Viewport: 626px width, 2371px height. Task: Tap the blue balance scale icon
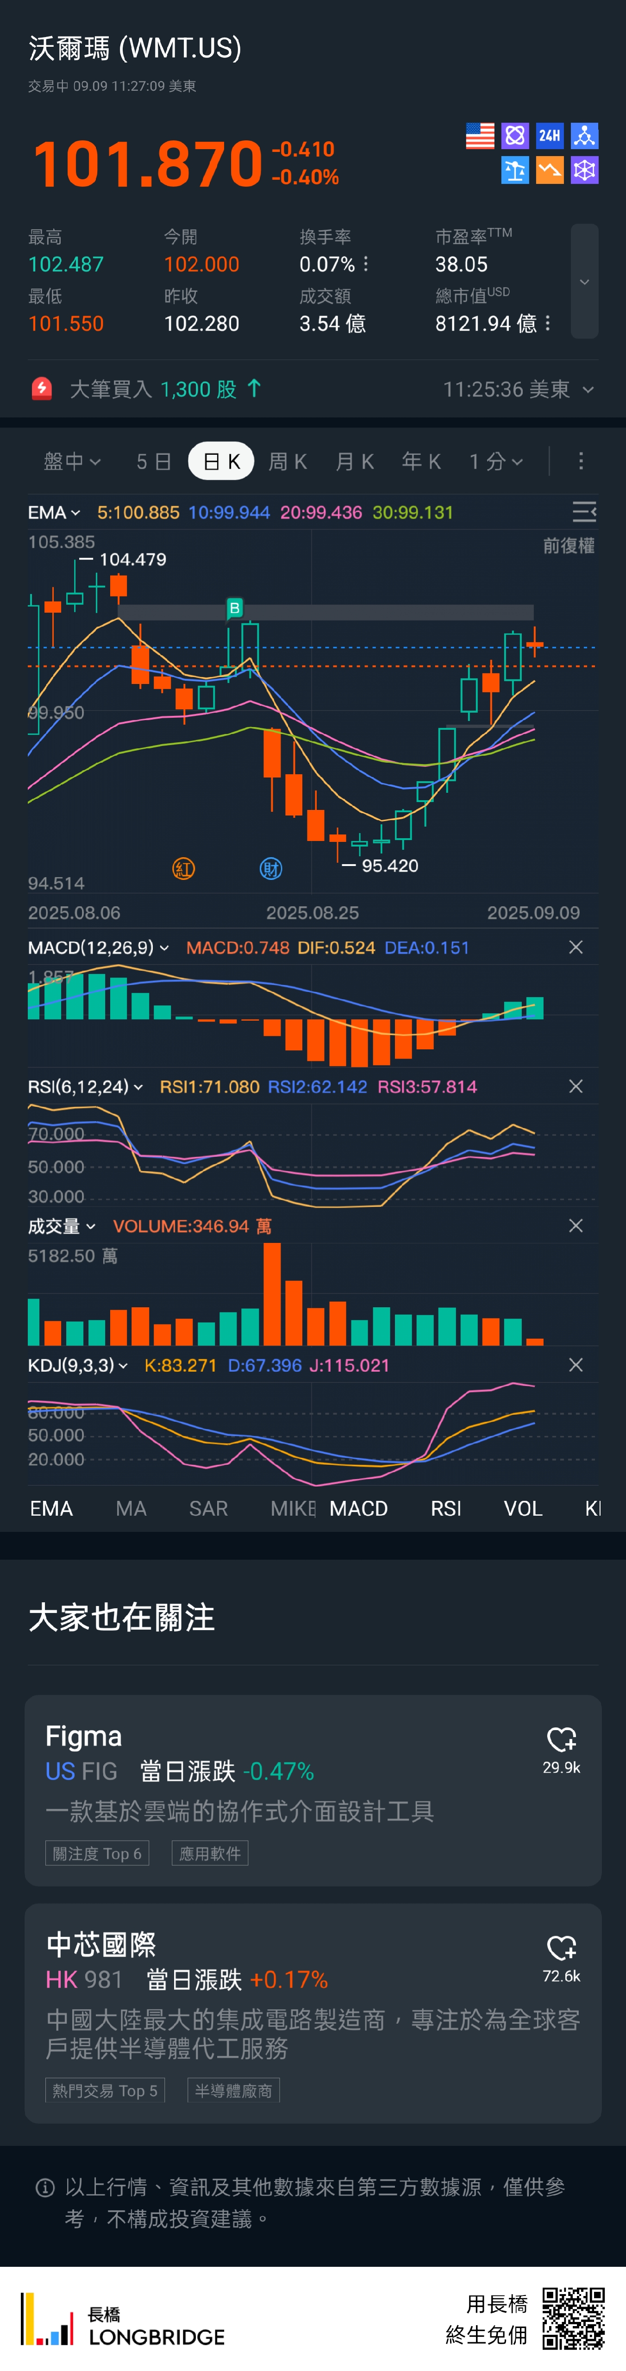pos(514,170)
